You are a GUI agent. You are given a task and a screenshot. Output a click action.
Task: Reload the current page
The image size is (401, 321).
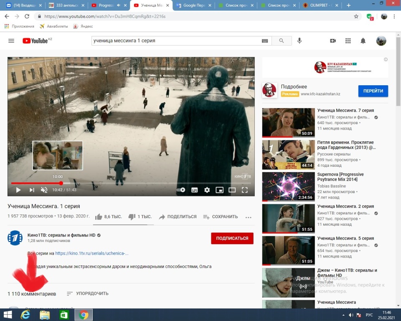(x=27, y=16)
